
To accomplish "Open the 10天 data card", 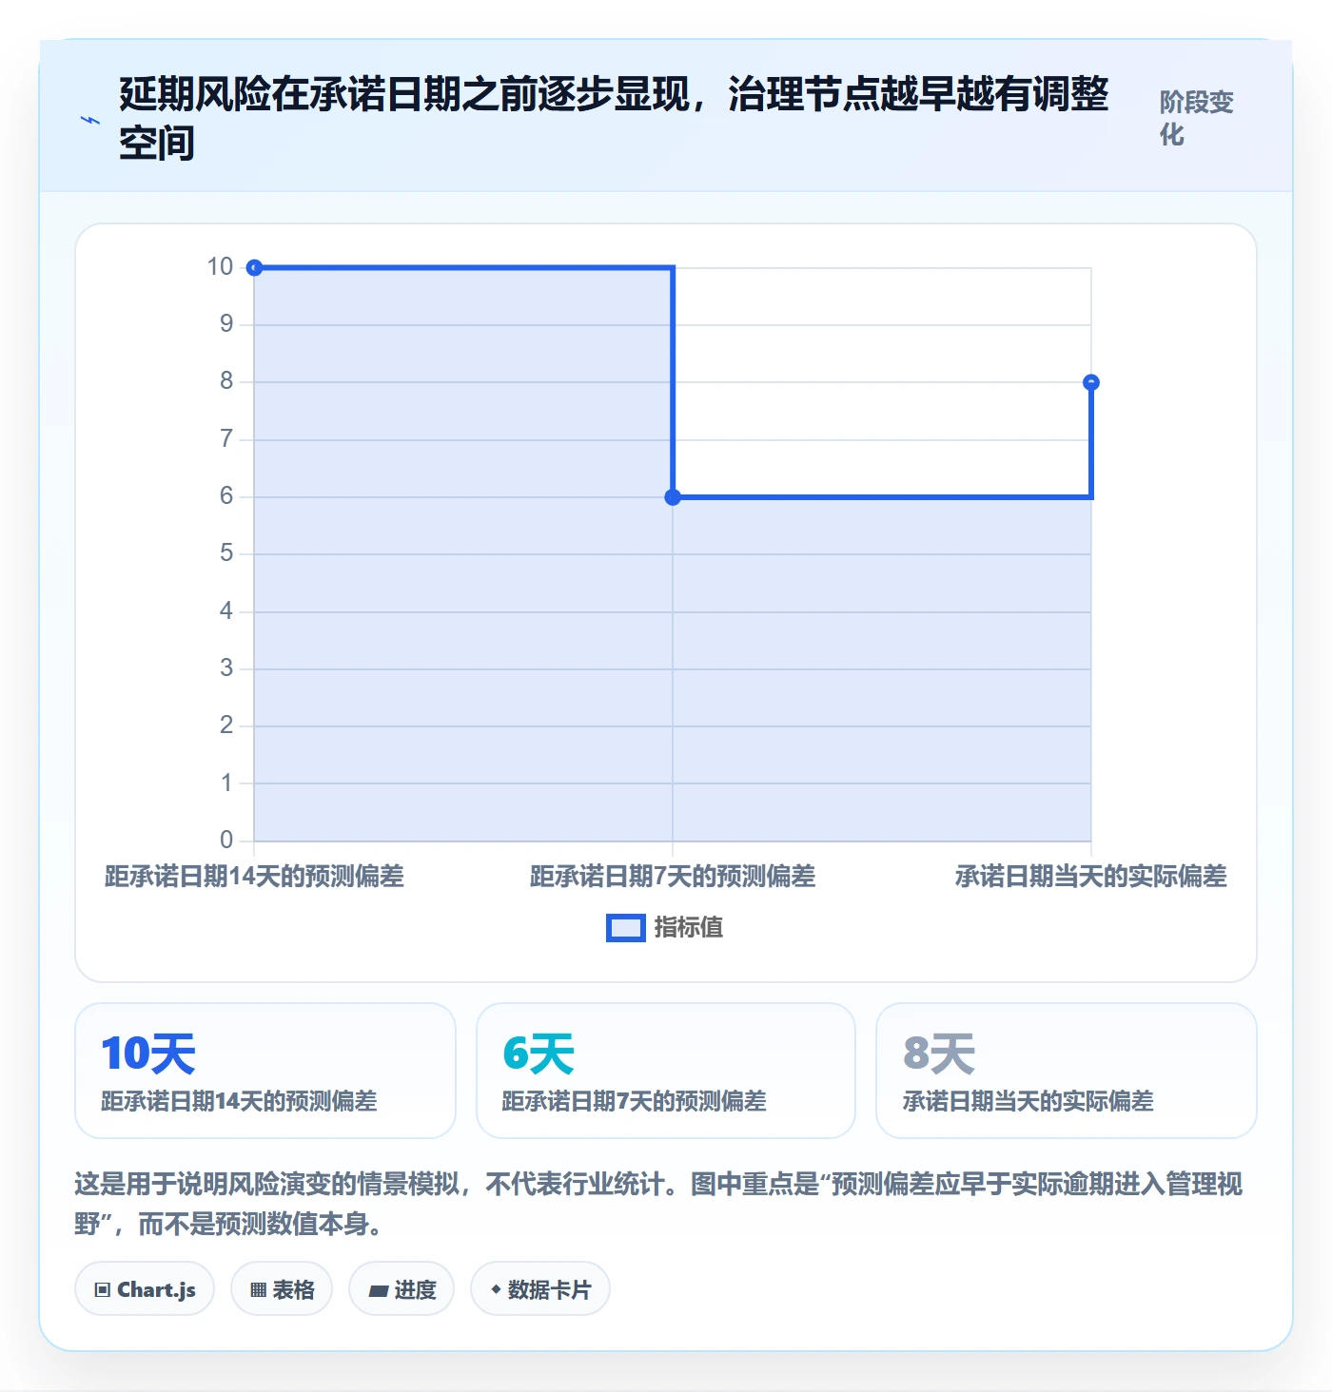I will click(265, 1071).
